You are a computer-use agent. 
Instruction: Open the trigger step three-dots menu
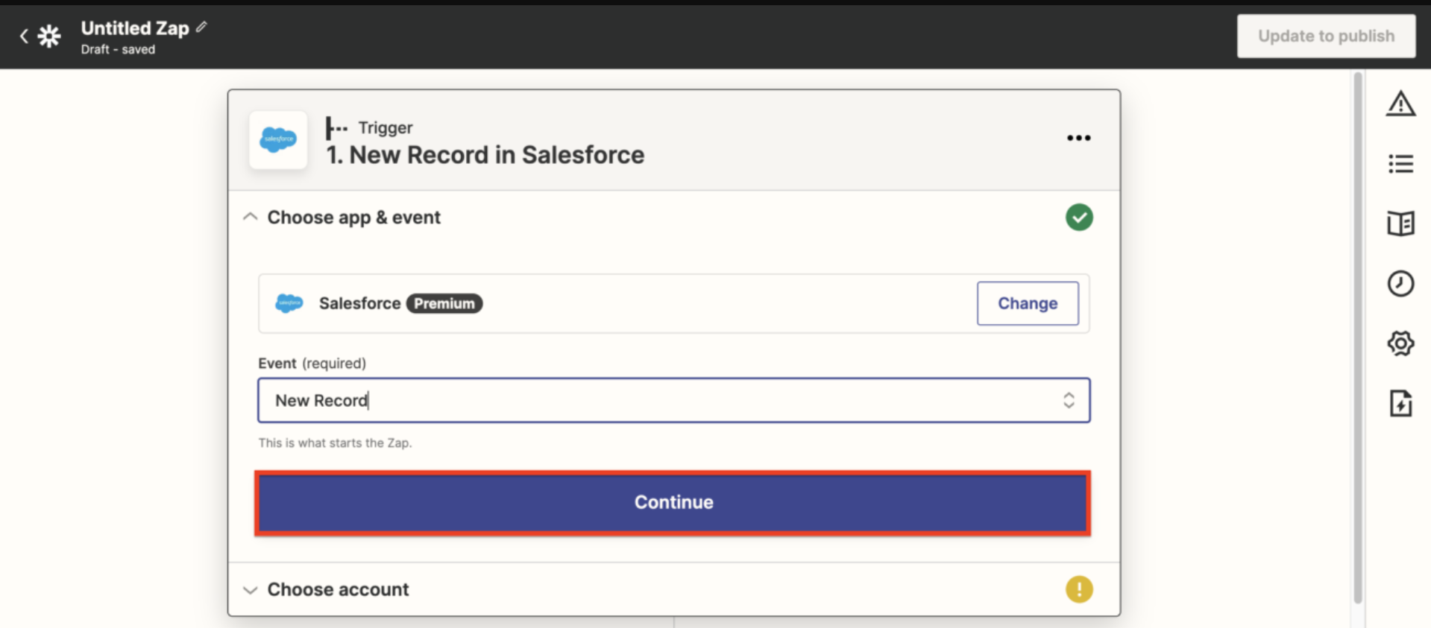point(1078,138)
